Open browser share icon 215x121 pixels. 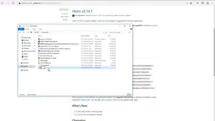pos(208,3)
